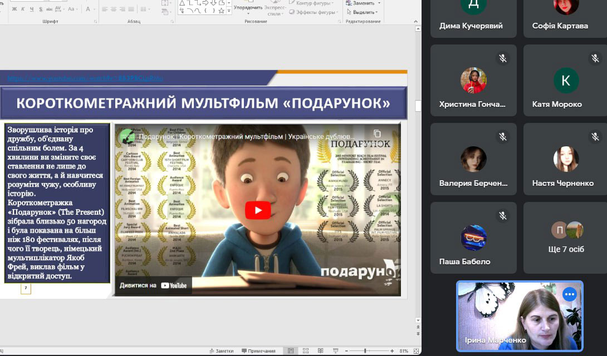Open the YouTube hyperlink on slide

click(85, 78)
